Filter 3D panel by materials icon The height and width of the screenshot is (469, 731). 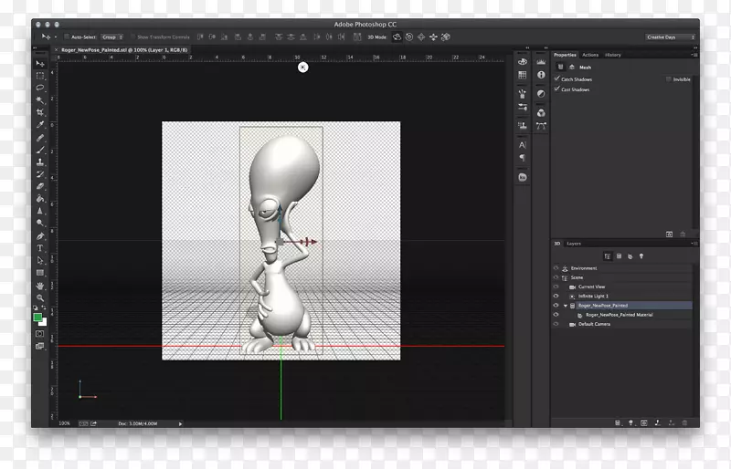(630, 256)
